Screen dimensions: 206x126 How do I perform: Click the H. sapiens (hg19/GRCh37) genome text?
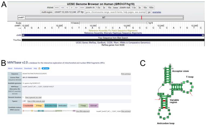point(31,83)
